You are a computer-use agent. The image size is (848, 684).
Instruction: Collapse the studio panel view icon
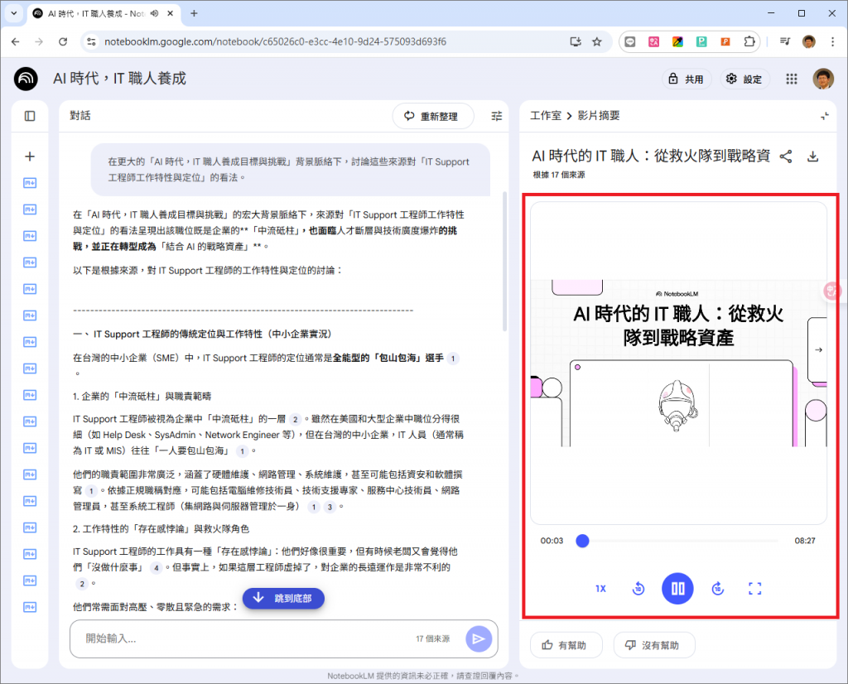[x=824, y=116]
